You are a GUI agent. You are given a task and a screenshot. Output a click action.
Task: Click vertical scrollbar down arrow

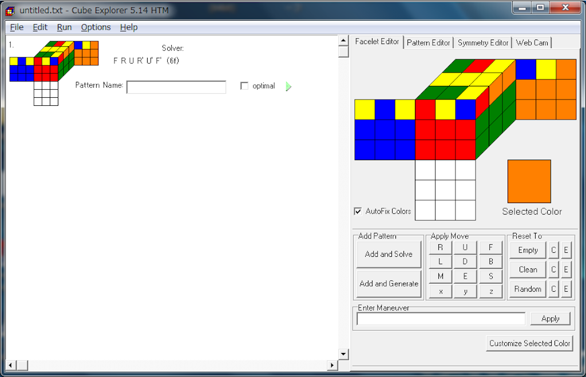pyautogui.click(x=343, y=354)
